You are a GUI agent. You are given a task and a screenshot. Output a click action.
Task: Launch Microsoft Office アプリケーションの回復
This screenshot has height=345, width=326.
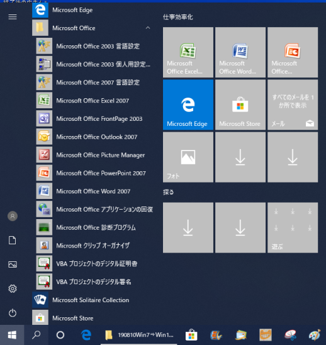coord(94,209)
